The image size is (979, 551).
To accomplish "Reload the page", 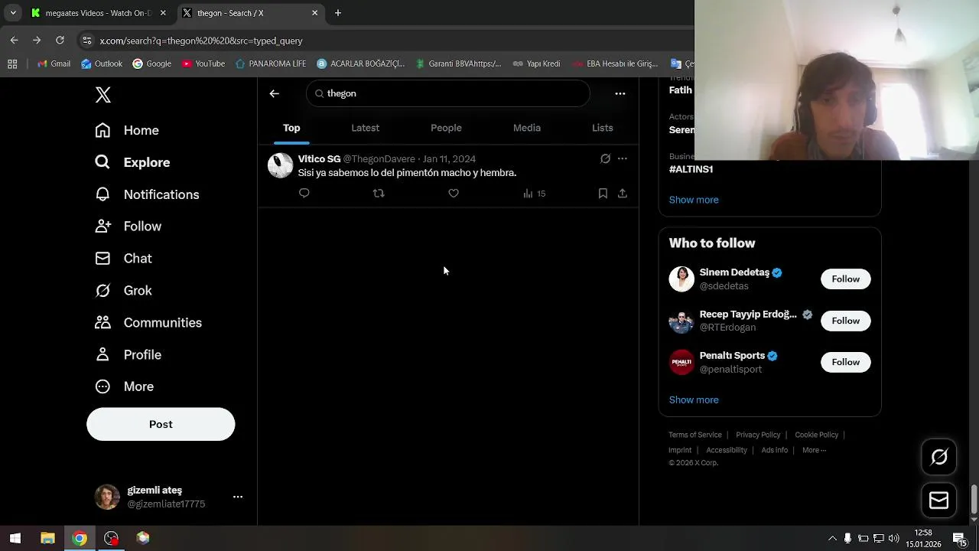I will click(x=60, y=40).
